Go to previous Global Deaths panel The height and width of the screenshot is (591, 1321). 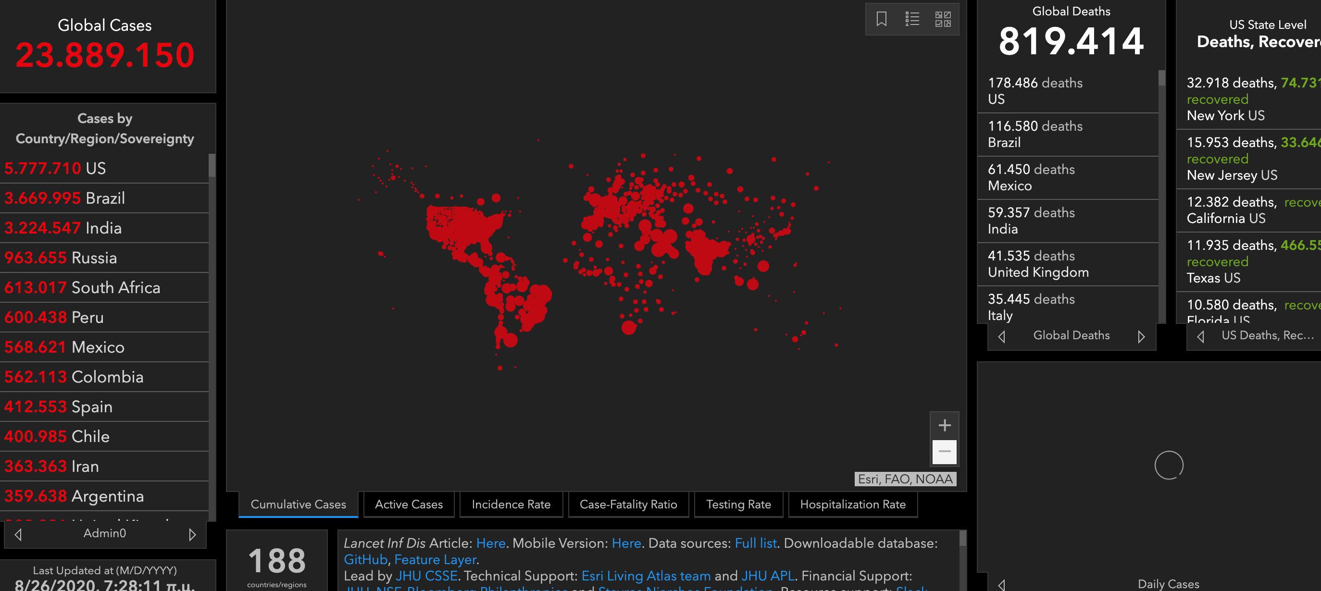click(x=1001, y=337)
